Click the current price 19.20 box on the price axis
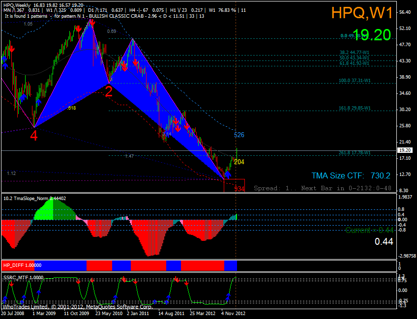This screenshot has height=319, width=417. tap(405, 150)
